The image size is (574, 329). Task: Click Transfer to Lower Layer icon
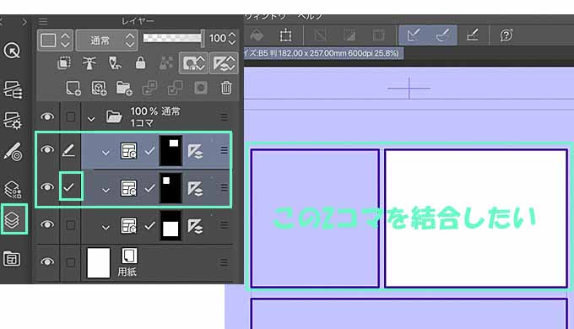tap(149, 89)
